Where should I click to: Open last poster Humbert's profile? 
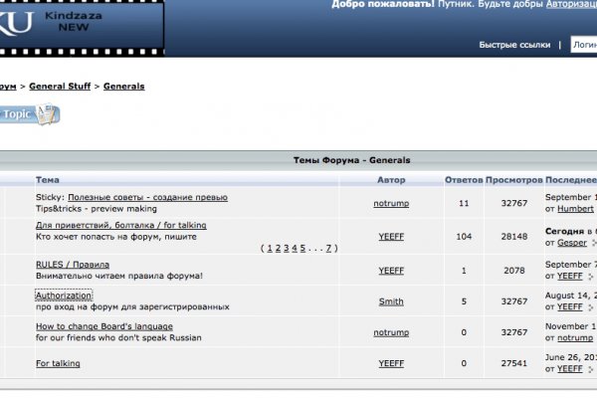575,209
